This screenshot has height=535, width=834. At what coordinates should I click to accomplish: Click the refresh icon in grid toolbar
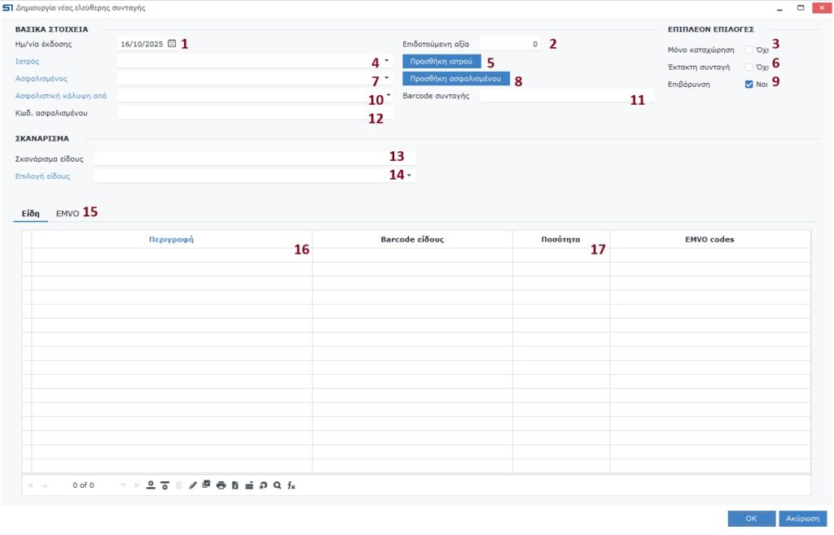coord(263,485)
